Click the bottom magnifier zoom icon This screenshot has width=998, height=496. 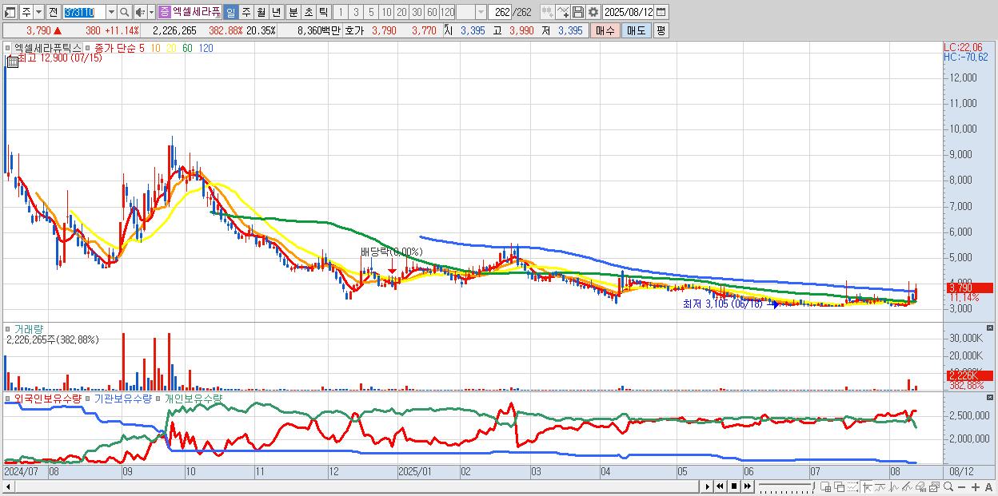948,487
